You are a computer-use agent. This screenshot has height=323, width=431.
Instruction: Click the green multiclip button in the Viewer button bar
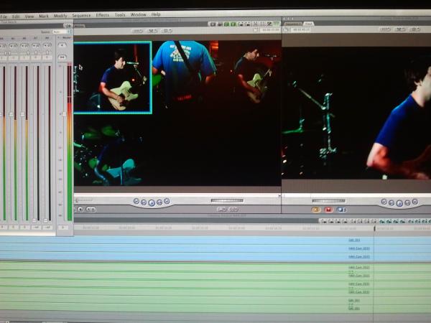click(226, 24)
